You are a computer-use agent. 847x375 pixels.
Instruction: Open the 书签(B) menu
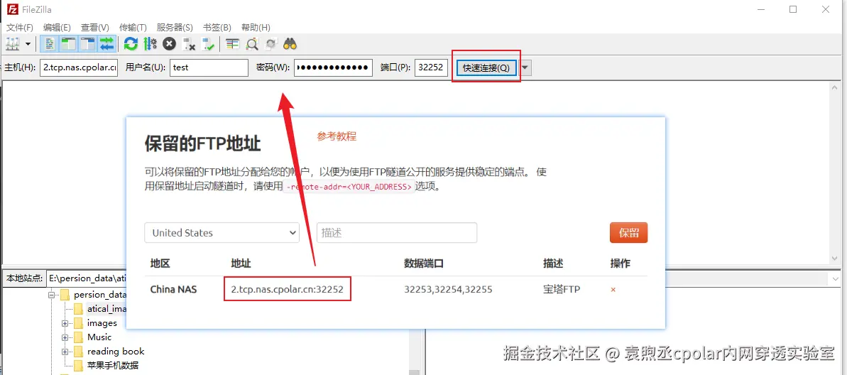[217, 27]
